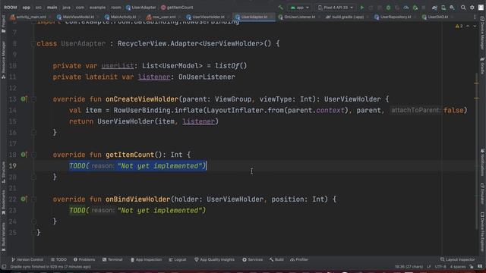Run the app with the green play button
This screenshot has width=486, height=273.
click(x=361, y=8)
